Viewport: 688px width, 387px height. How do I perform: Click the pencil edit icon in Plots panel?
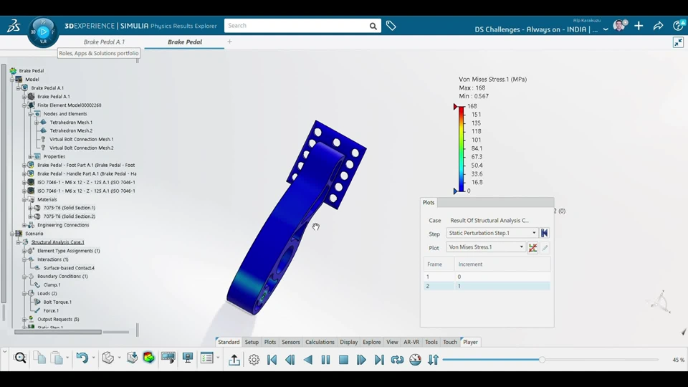[x=545, y=247]
